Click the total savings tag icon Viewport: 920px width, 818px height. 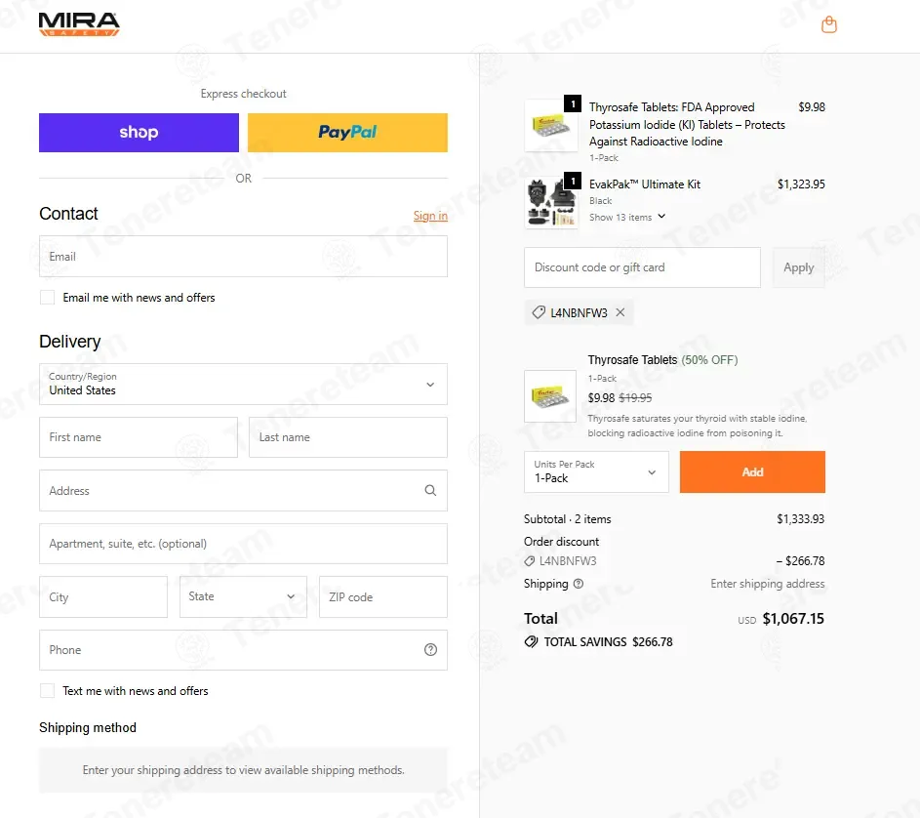pos(531,642)
